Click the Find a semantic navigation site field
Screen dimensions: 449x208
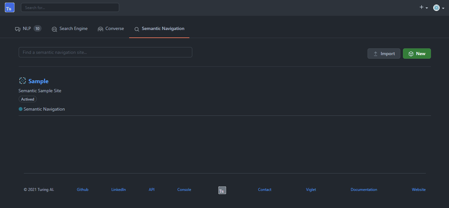pyautogui.click(x=105, y=52)
